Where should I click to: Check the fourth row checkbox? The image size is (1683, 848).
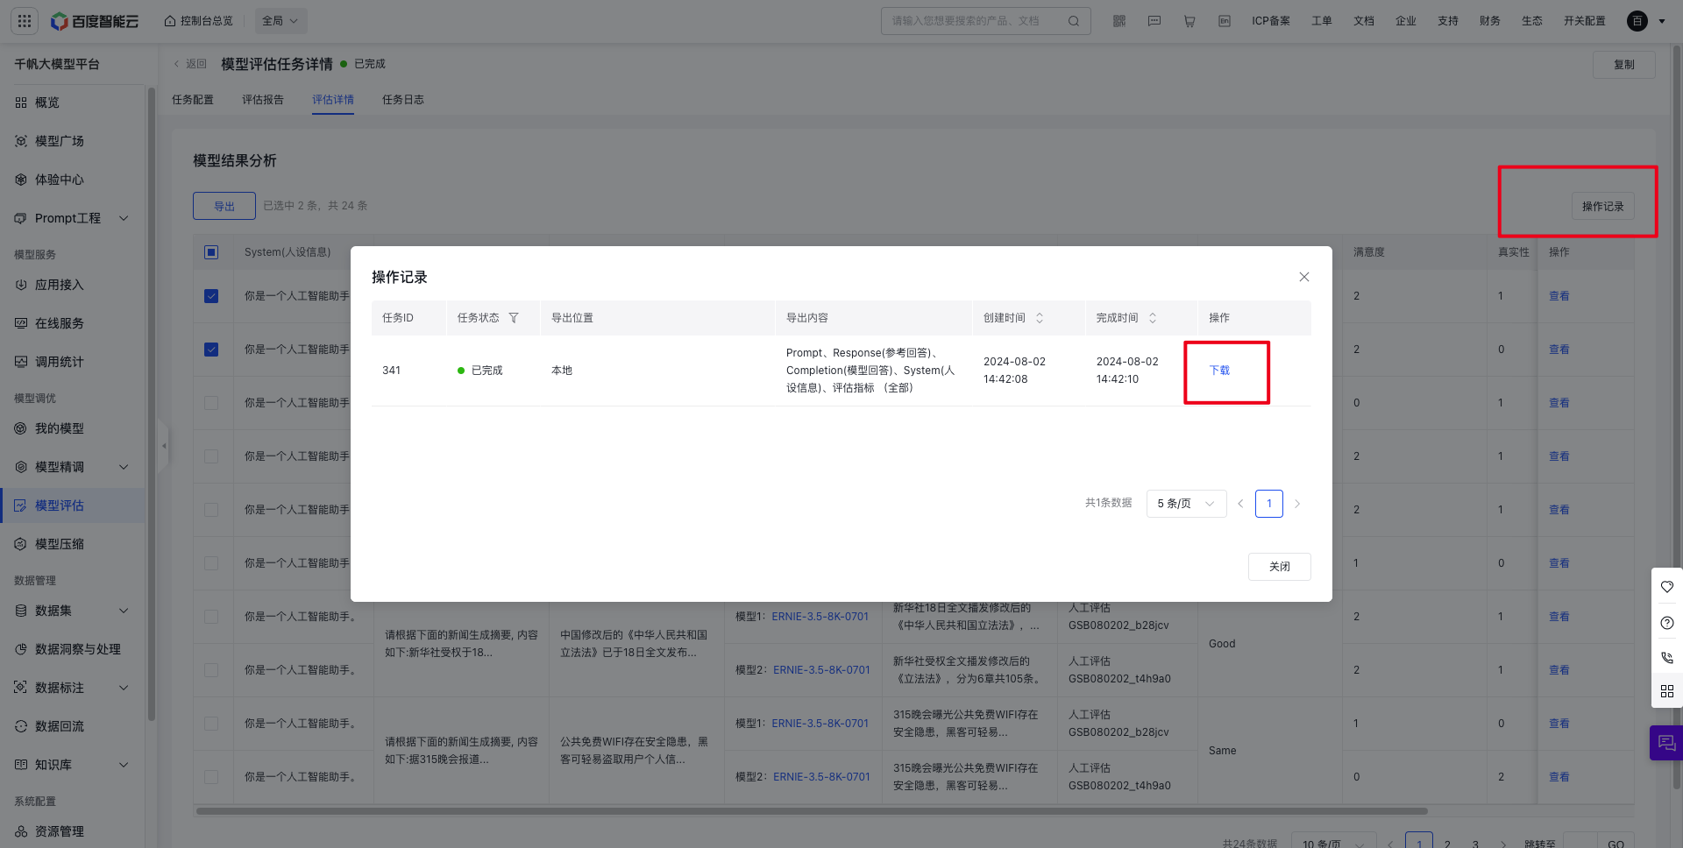(x=211, y=456)
